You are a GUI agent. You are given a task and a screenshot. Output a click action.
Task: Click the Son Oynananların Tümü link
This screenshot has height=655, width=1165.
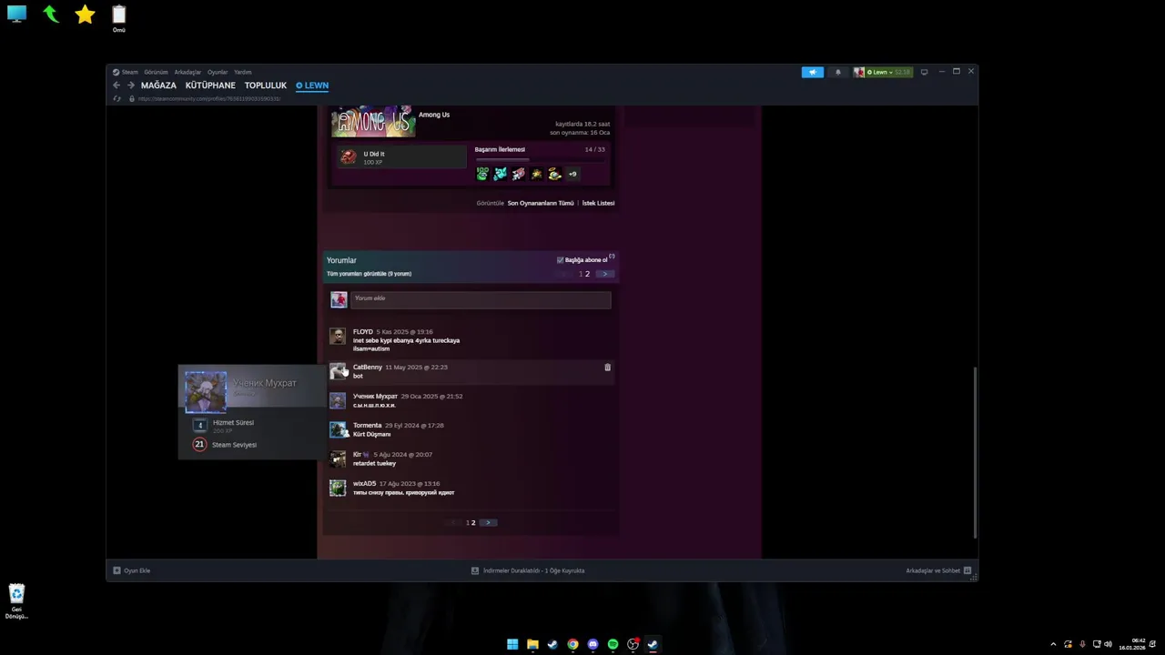(x=541, y=203)
